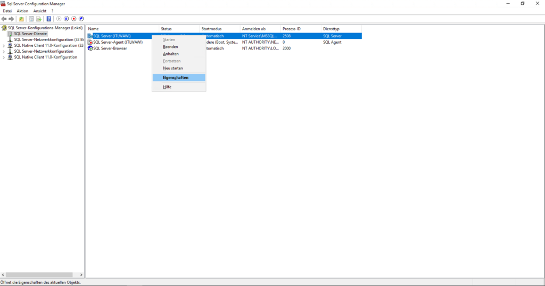
Task: Sort by the Name column header
Action: pos(123,29)
